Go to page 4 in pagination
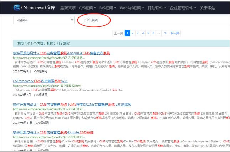Image resolution: width=230 pixels, height=152 pixels. [143, 33]
